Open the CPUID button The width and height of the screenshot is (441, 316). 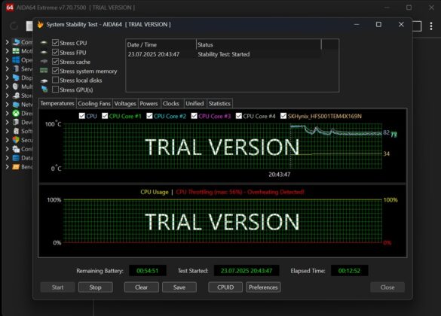point(225,287)
